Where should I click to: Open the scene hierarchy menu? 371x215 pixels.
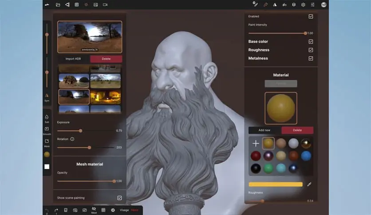click(x=67, y=5)
